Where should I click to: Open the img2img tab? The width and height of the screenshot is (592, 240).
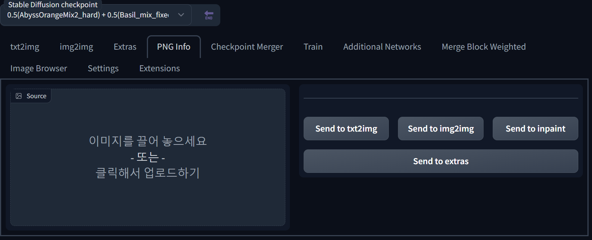tap(76, 47)
